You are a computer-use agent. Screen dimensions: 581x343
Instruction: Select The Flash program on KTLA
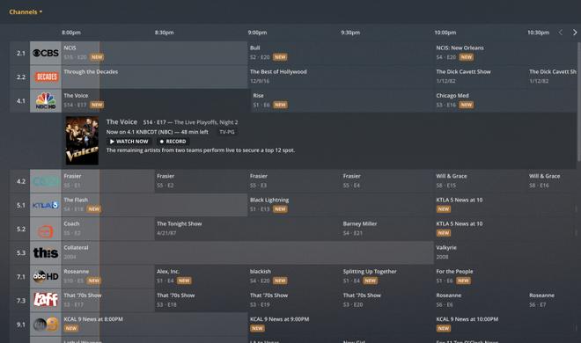pyautogui.click(x=154, y=205)
